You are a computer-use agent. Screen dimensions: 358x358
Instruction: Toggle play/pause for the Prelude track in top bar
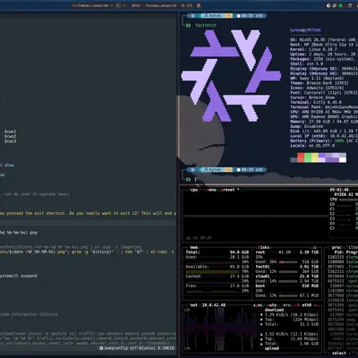(118, 5)
